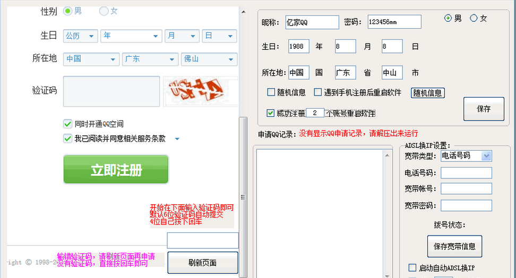Click the 随机信息 button
The height and width of the screenshot is (278, 516).
coord(427,93)
